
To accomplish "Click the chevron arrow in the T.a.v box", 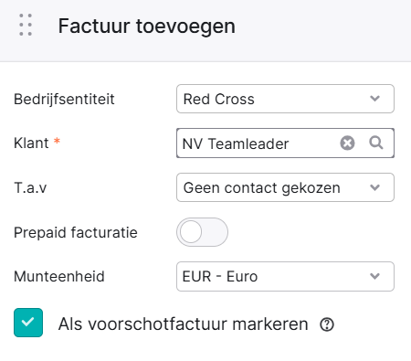I will 374,187.
